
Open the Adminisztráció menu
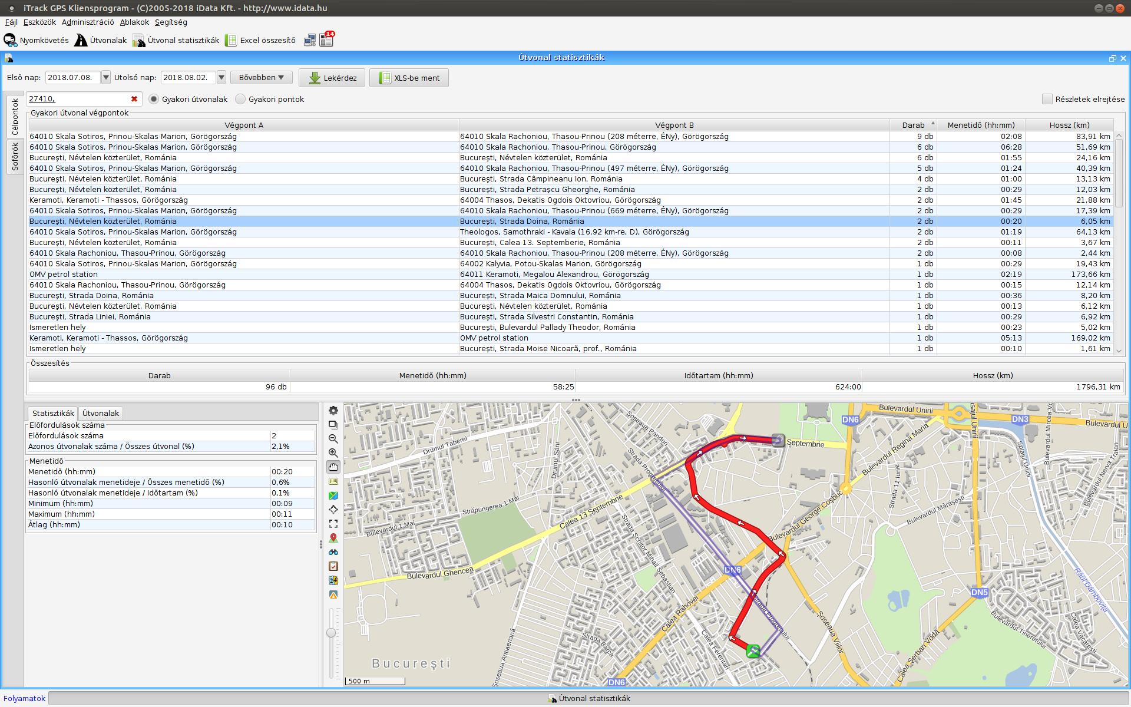click(88, 22)
